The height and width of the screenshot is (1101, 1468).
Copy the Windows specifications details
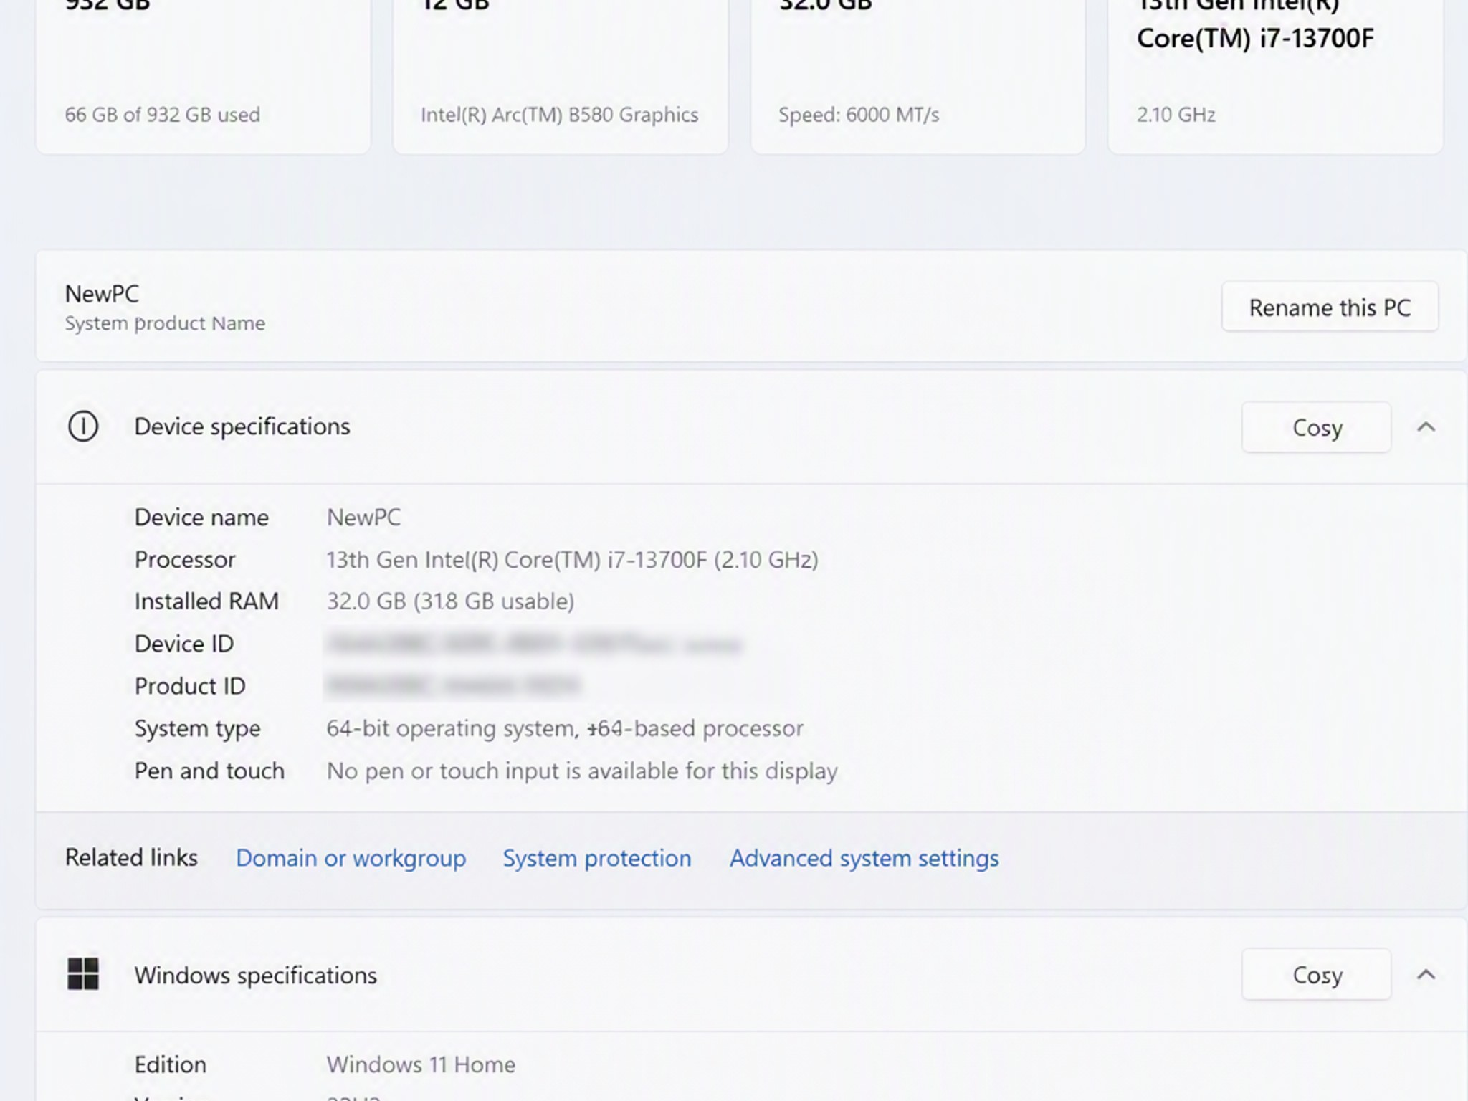[x=1317, y=975]
